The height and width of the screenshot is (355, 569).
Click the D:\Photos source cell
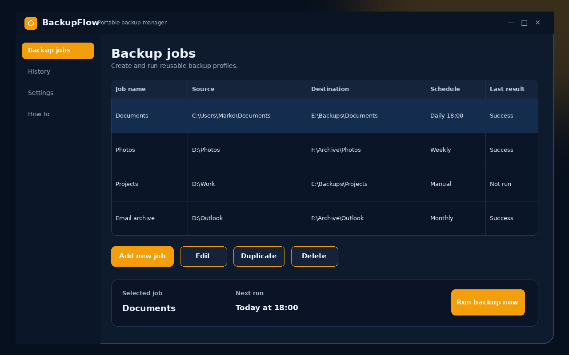click(x=247, y=150)
